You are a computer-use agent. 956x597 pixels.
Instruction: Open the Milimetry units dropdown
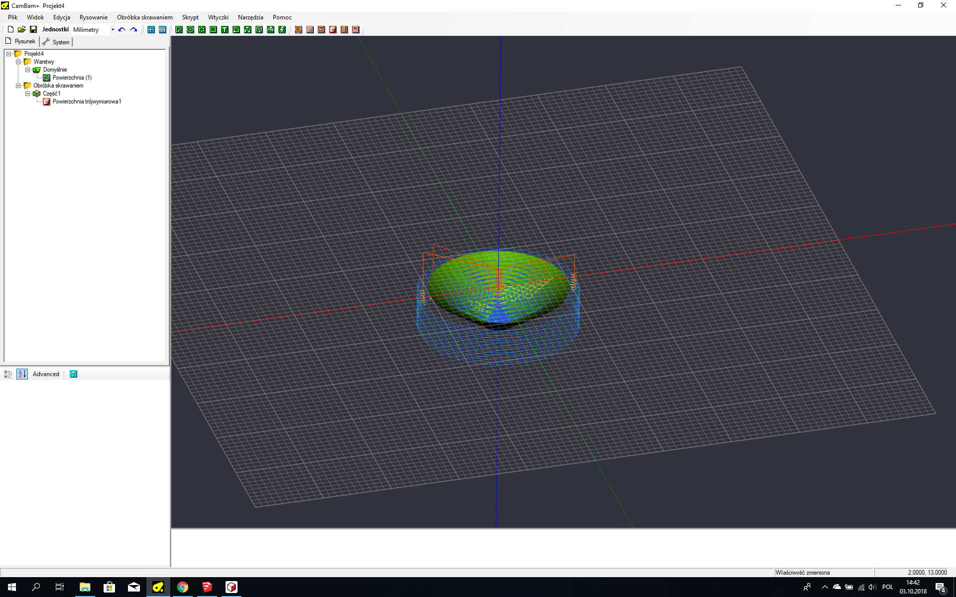click(113, 30)
